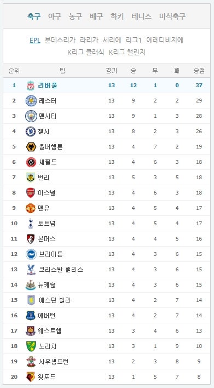Open the 미식축구 sport tab
The height and width of the screenshot is (388, 214).
pyautogui.click(x=172, y=16)
